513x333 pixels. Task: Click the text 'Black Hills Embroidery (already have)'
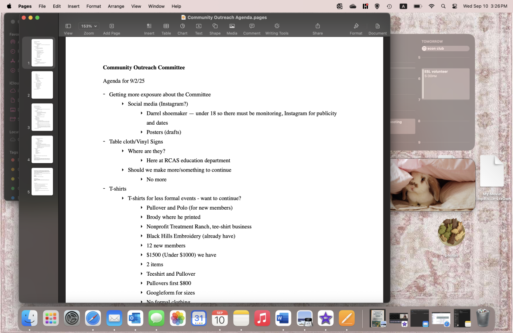coord(191,236)
